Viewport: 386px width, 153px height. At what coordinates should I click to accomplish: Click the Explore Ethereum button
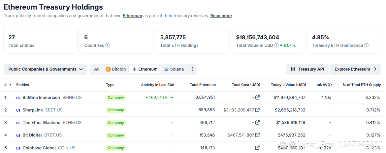(355, 69)
